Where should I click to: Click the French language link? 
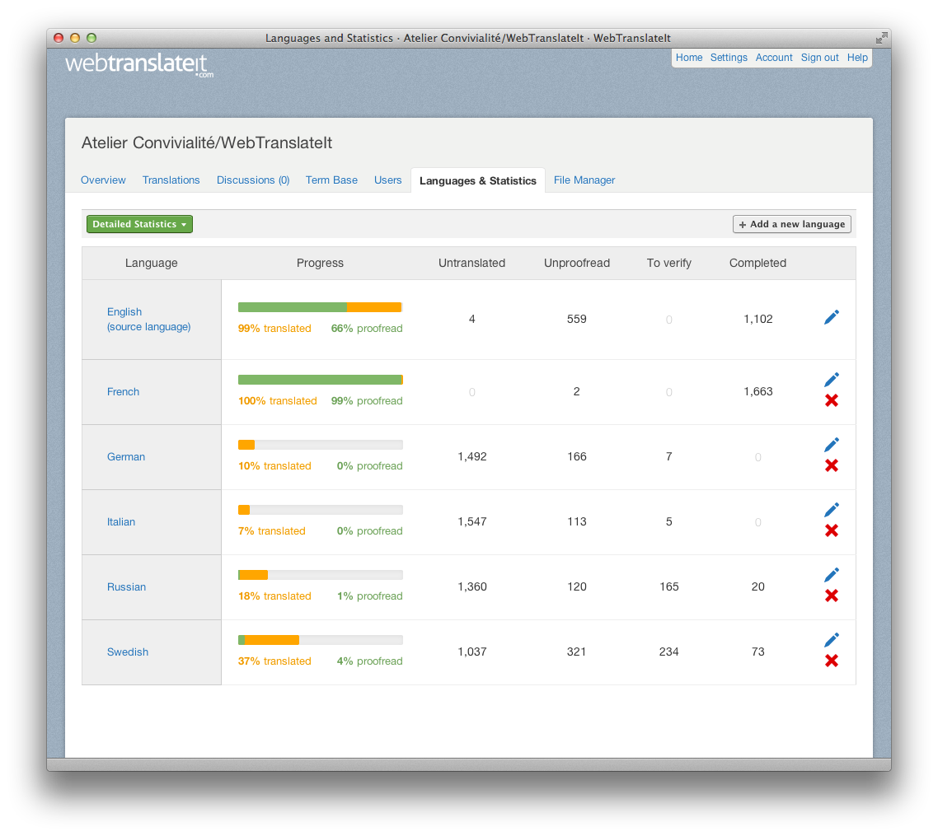click(124, 391)
